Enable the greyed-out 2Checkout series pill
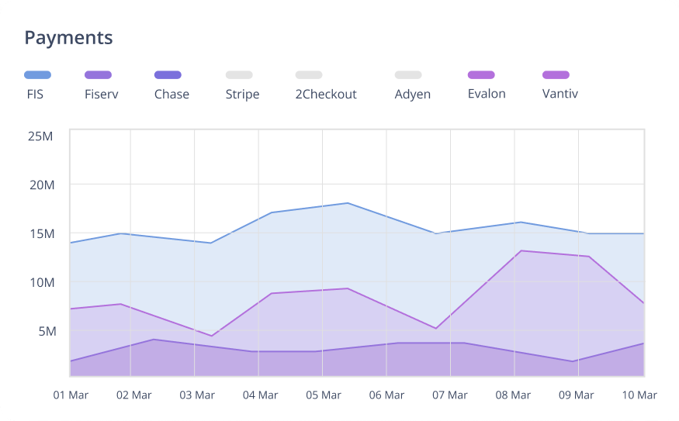679x421 pixels. click(x=309, y=75)
